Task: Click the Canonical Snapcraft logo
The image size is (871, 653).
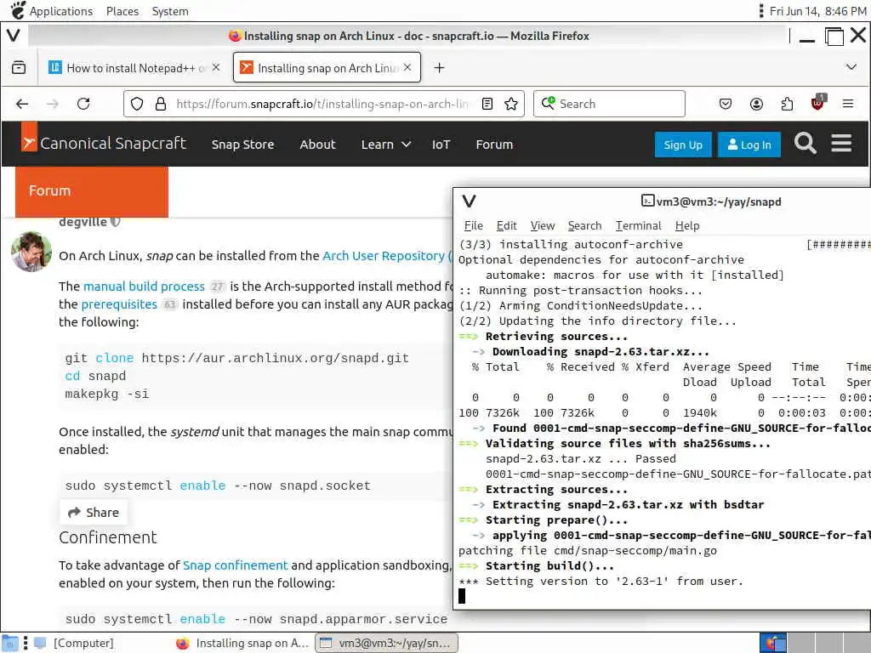Action: pyautogui.click(x=104, y=143)
